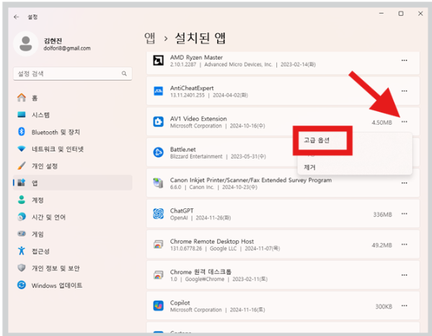The height and width of the screenshot is (336, 432).
Task: Click the AMD Ryzen Master name text
Action: click(x=196, y=58)
